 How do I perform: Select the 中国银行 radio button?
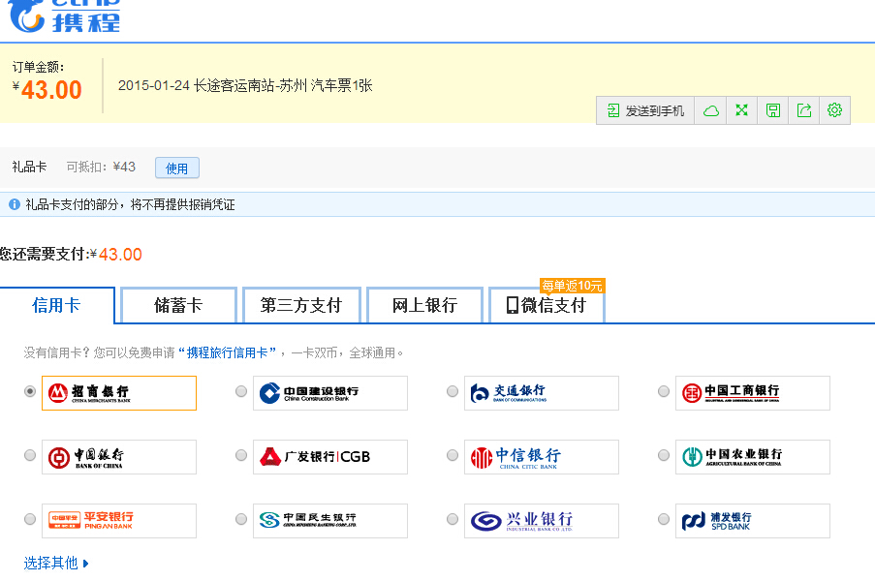click(x=30, y=455)
